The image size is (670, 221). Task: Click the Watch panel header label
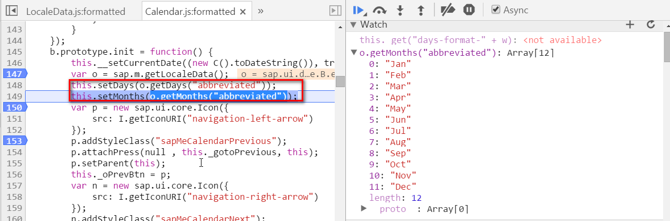tap(374, 24)
